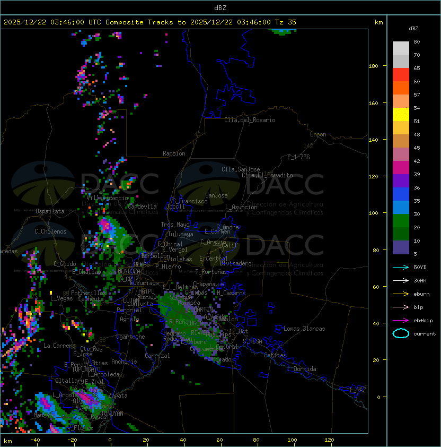Click the 'eb+bip' legend label

click(x=423, y=321)
